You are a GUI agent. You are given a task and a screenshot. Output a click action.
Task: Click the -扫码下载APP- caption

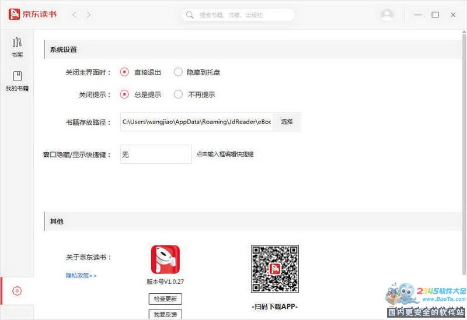point(274,307)
